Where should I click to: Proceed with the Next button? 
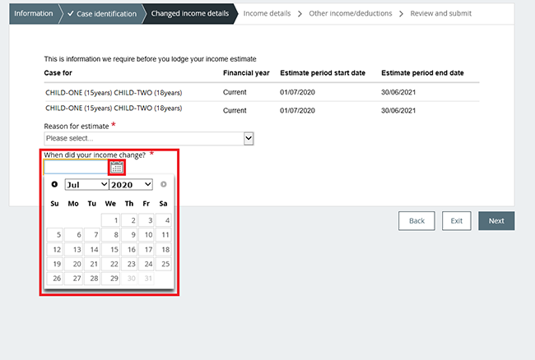(496, 221)
